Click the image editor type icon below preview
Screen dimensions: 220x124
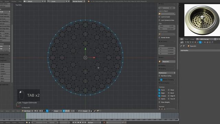click(181, 39)
